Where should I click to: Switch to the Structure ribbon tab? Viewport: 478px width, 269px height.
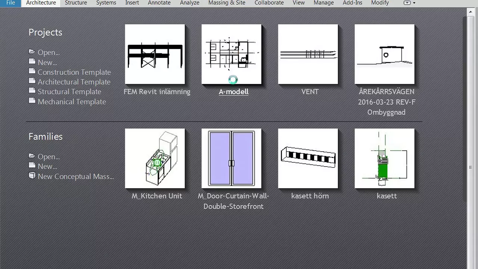coord(76,3)
